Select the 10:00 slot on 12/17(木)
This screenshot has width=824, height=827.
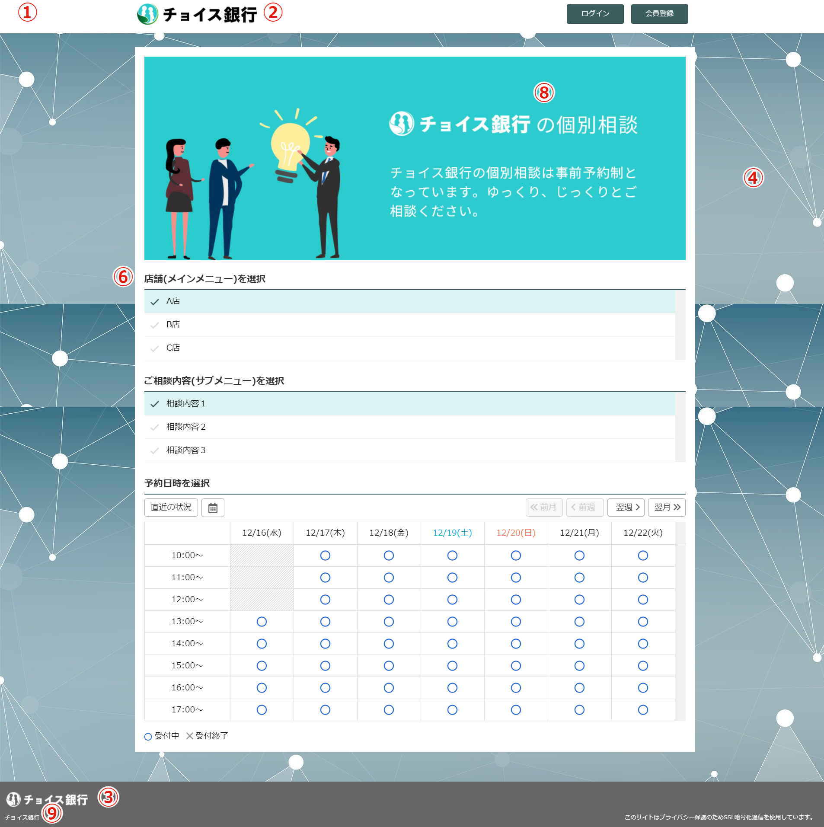[325, 556]
